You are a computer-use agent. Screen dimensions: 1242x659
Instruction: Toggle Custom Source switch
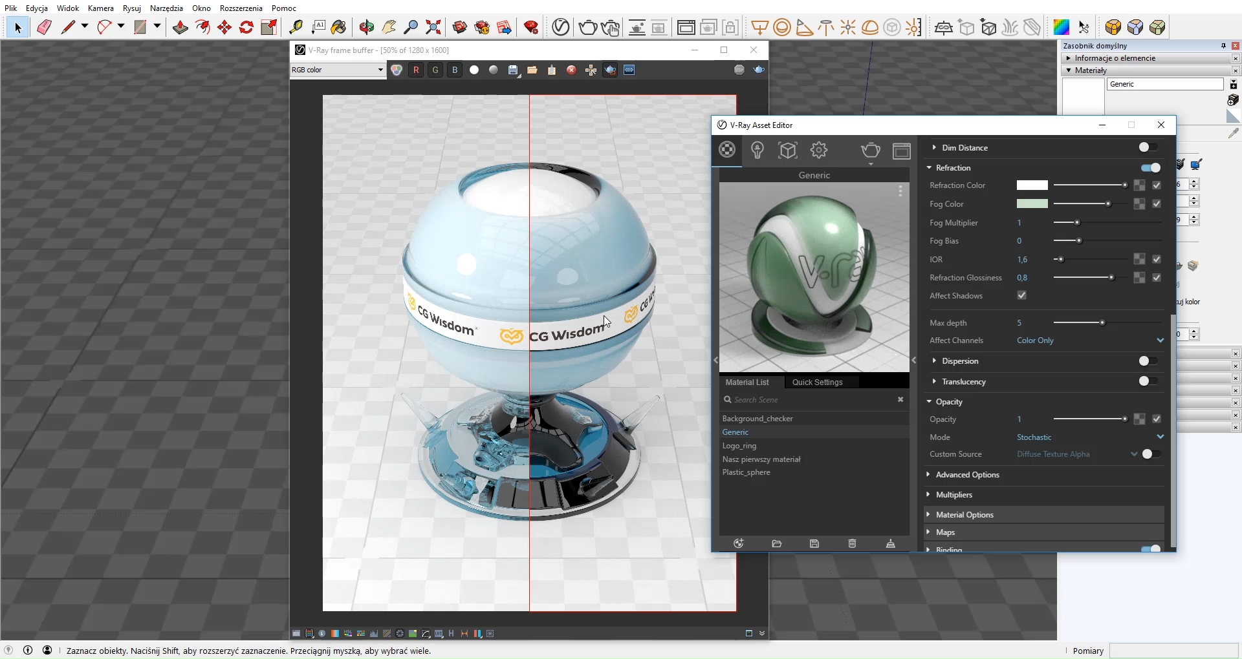click(x=1151, y=454)
